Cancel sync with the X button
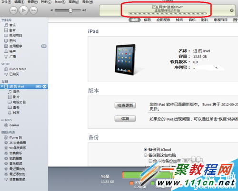This screenshot has width=238, height=191. point(232,10)
